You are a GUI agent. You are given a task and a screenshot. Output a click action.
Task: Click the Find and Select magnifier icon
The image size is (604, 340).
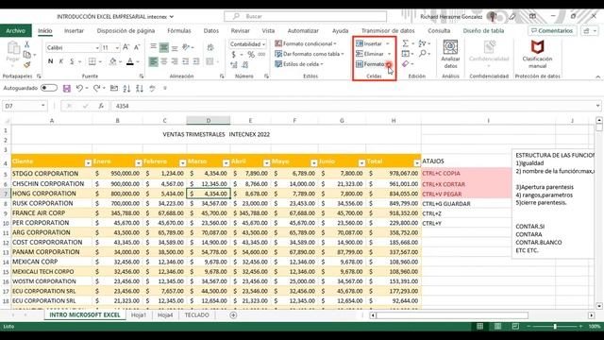click(423, 54)
